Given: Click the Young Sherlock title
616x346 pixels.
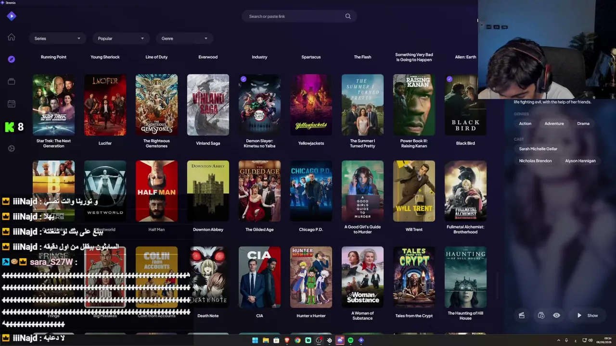Looking at the screenshot, I should coord(105,57).
